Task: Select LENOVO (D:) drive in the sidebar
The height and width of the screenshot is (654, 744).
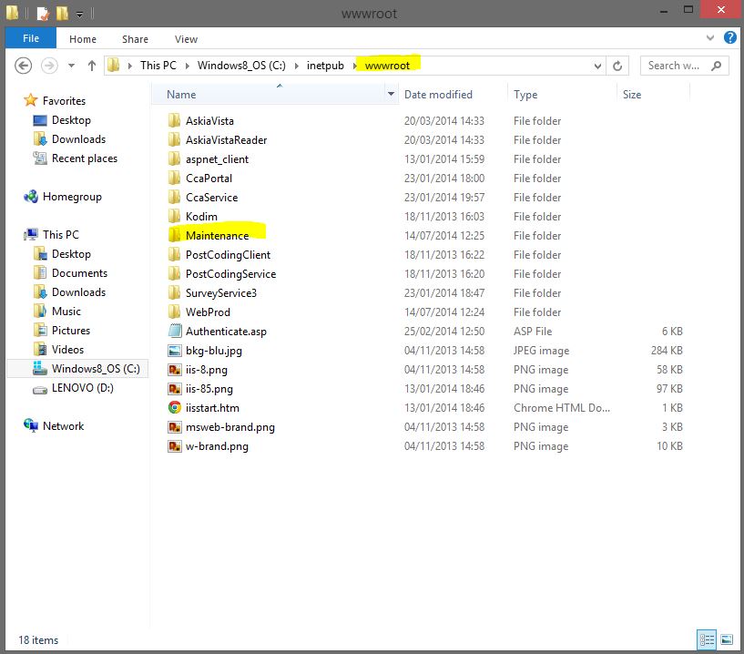Action: click(x=82, y=388)
